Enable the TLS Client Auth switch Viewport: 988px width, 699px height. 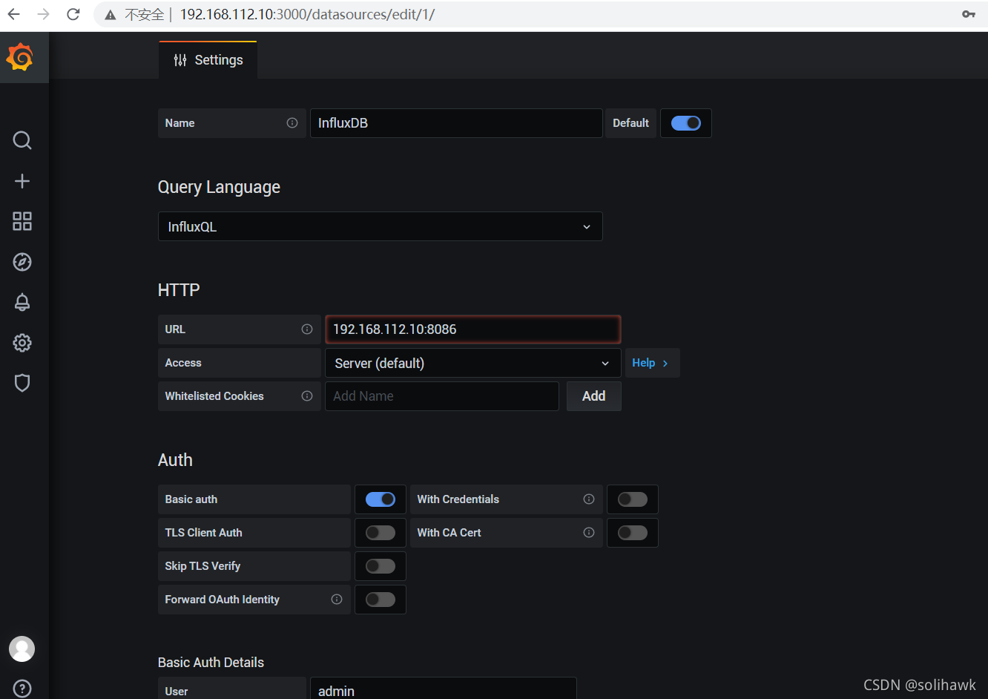[x=381, y=533]
